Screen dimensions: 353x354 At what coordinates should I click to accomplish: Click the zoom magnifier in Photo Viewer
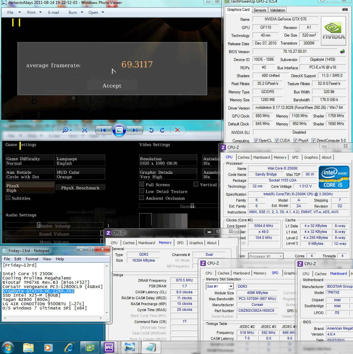click(67, 130)
